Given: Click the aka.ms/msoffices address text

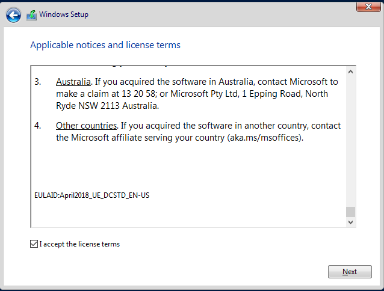Looking at the screenshot, I should pyautogui.click(x=265, y=138).
